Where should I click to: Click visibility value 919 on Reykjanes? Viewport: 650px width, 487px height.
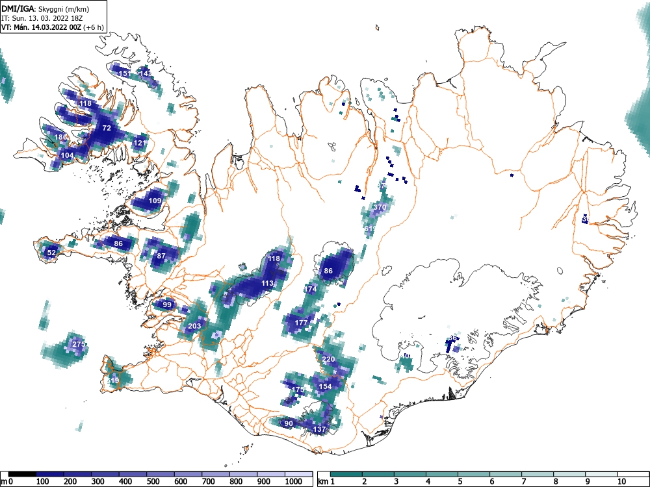tap(112, 381)
